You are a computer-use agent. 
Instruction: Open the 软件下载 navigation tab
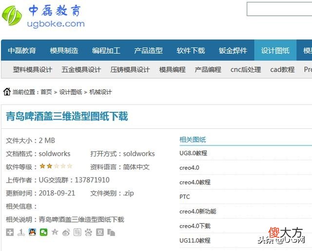point(191,51)
